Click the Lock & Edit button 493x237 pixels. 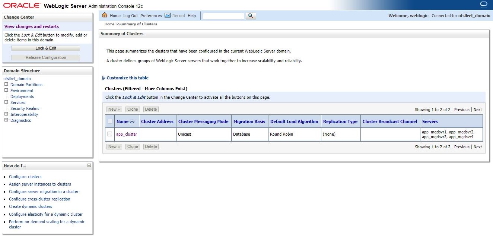pyautogui.click(x=46, y=48)
